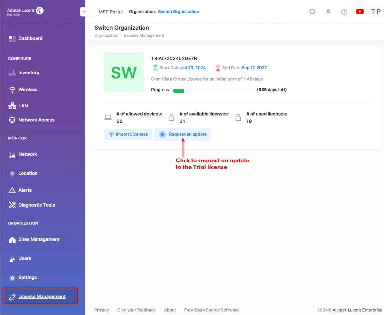Expand the Sites Management chevron
The width and height of the screenshot is (384, 315).
tap(72, 239)
